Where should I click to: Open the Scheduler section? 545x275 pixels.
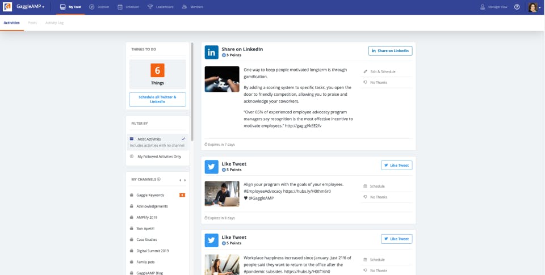tap(128, 7)
